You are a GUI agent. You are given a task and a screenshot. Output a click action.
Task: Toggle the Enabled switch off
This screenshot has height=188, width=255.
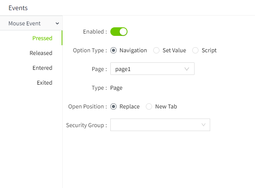119,32
